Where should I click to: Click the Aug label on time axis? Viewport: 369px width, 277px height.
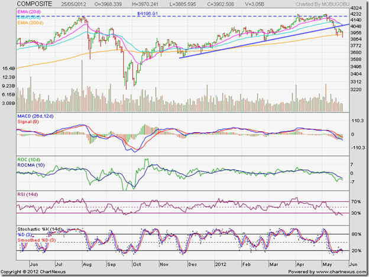[87, 265]
